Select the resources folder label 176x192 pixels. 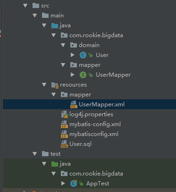(x=73, y=85)
